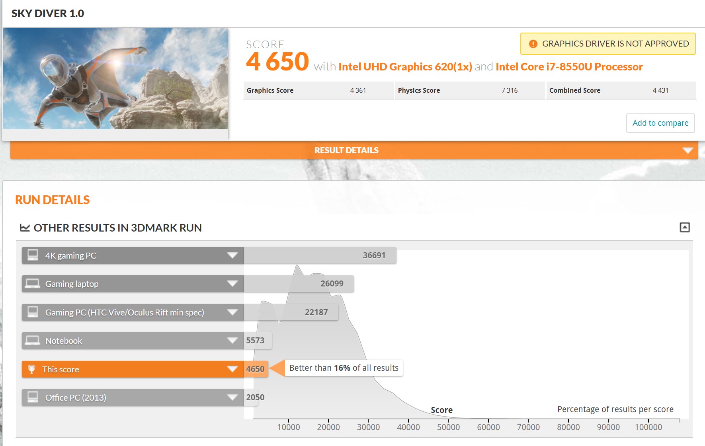Expand the Gaming laptop row arrow
Image resolution: width=705 pixels, height=446 pixels.
[232, 283]
